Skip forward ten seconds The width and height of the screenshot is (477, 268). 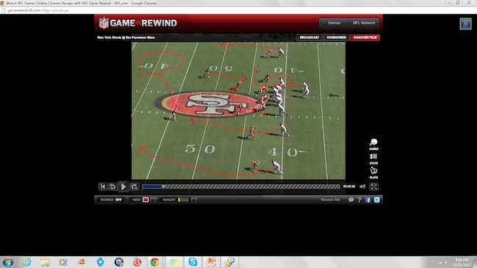[135, 186]
